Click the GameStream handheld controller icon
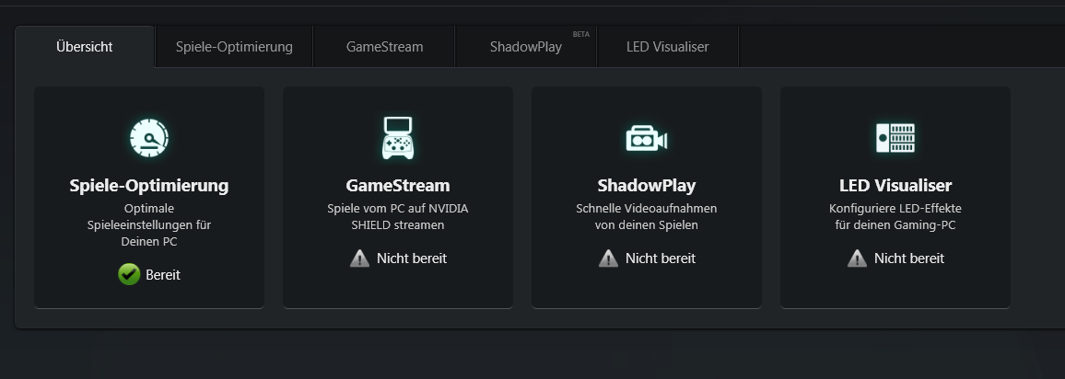 pos(397,138)
